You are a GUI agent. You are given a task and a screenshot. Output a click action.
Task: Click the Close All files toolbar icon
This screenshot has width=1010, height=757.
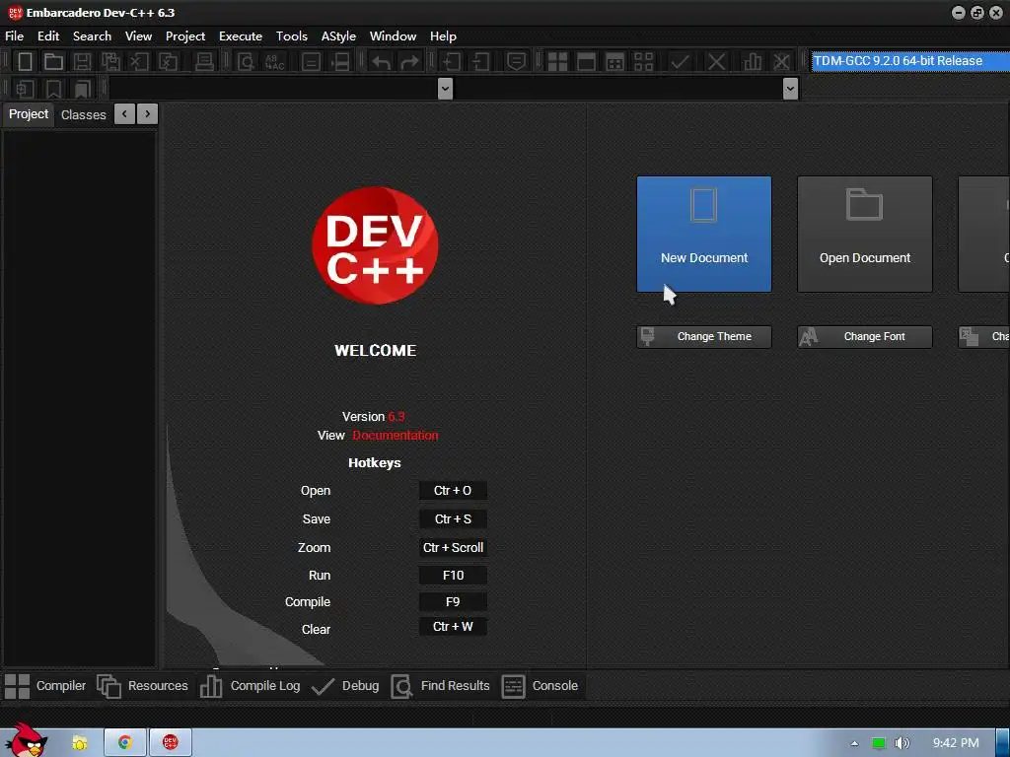click(168, 62)
